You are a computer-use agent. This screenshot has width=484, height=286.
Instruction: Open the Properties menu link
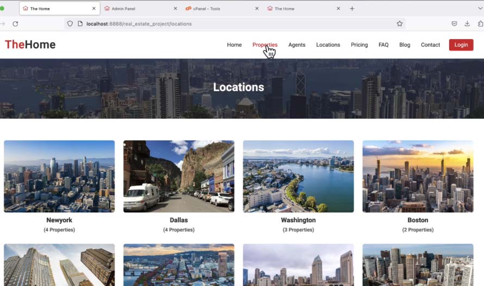265,45
